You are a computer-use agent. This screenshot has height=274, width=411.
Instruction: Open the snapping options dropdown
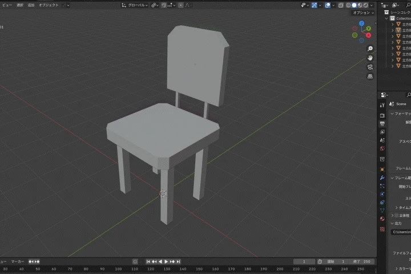coord(171,5)
